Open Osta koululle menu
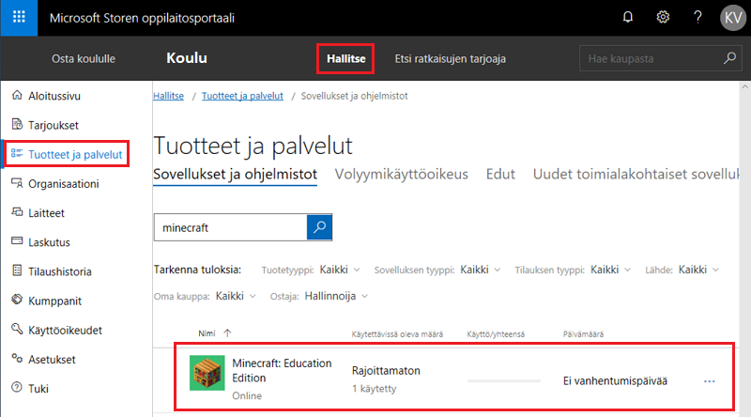The height and width of the screenshot is (417, 751). [x=84, y=58]
